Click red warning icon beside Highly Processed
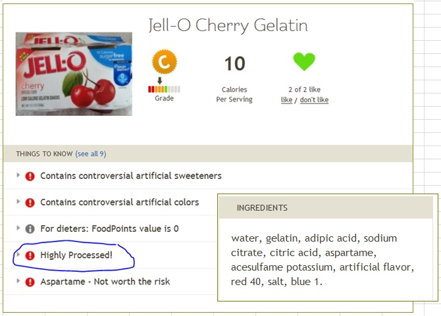This screenshot has width=441, height=316. click(30, 255)
